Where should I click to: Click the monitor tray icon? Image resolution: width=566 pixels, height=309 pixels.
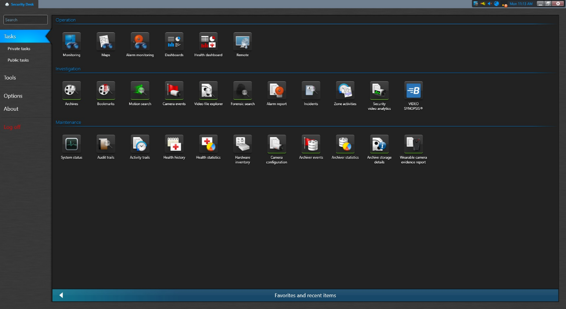(x=476, y=3)
